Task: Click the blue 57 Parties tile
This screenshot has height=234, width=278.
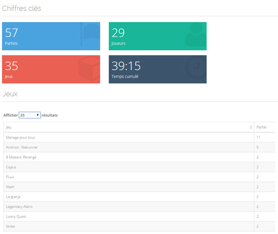Action: click(x=42, y=36)
